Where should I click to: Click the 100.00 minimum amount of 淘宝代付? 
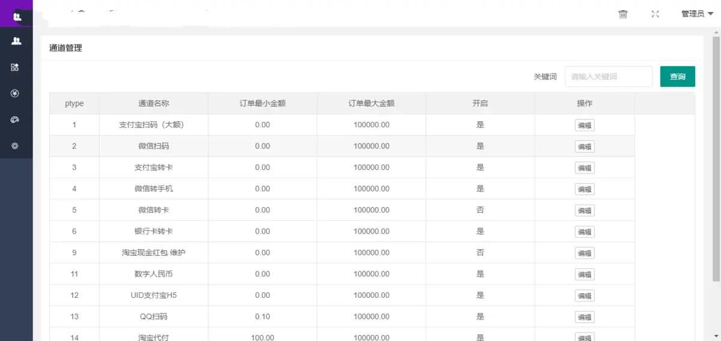coord(263,337)
